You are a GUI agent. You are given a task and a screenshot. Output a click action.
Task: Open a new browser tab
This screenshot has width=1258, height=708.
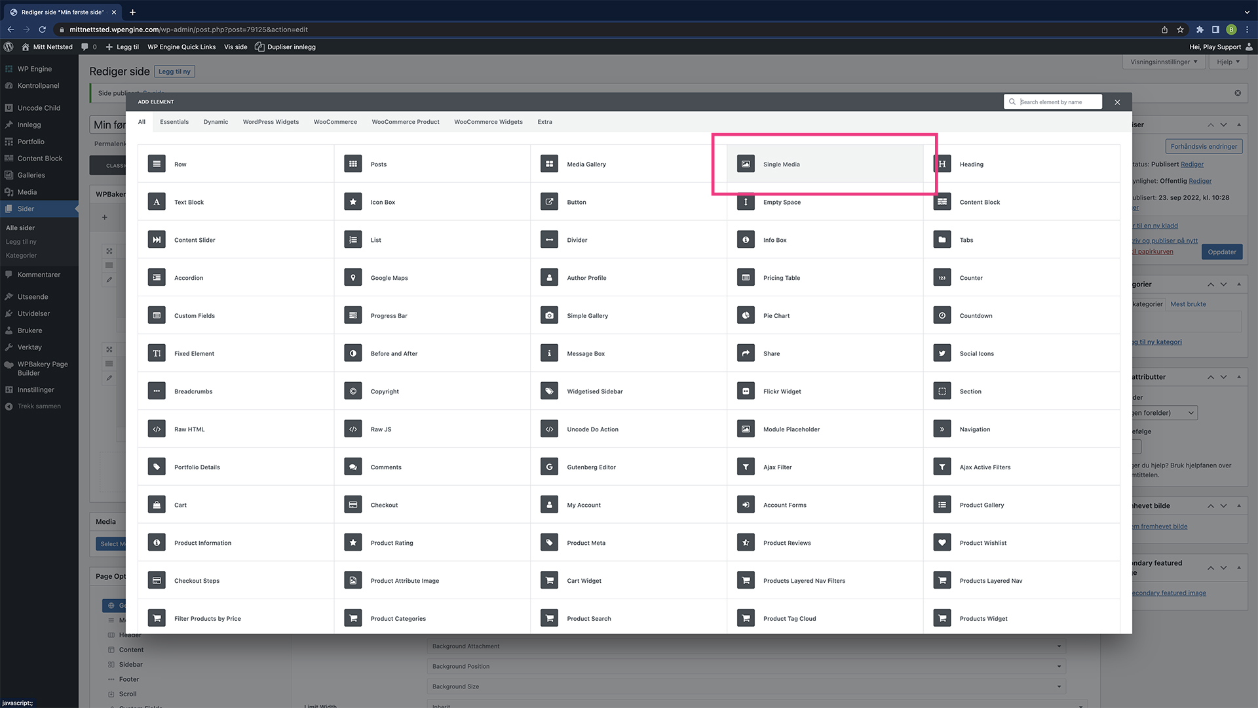coord(132,12)
